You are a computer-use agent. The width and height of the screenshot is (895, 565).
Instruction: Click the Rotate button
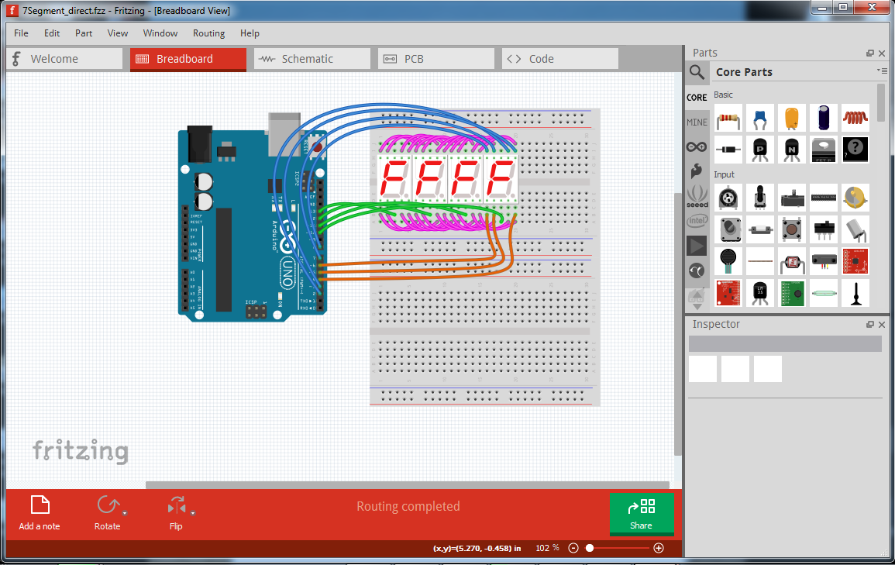[107, 512]
